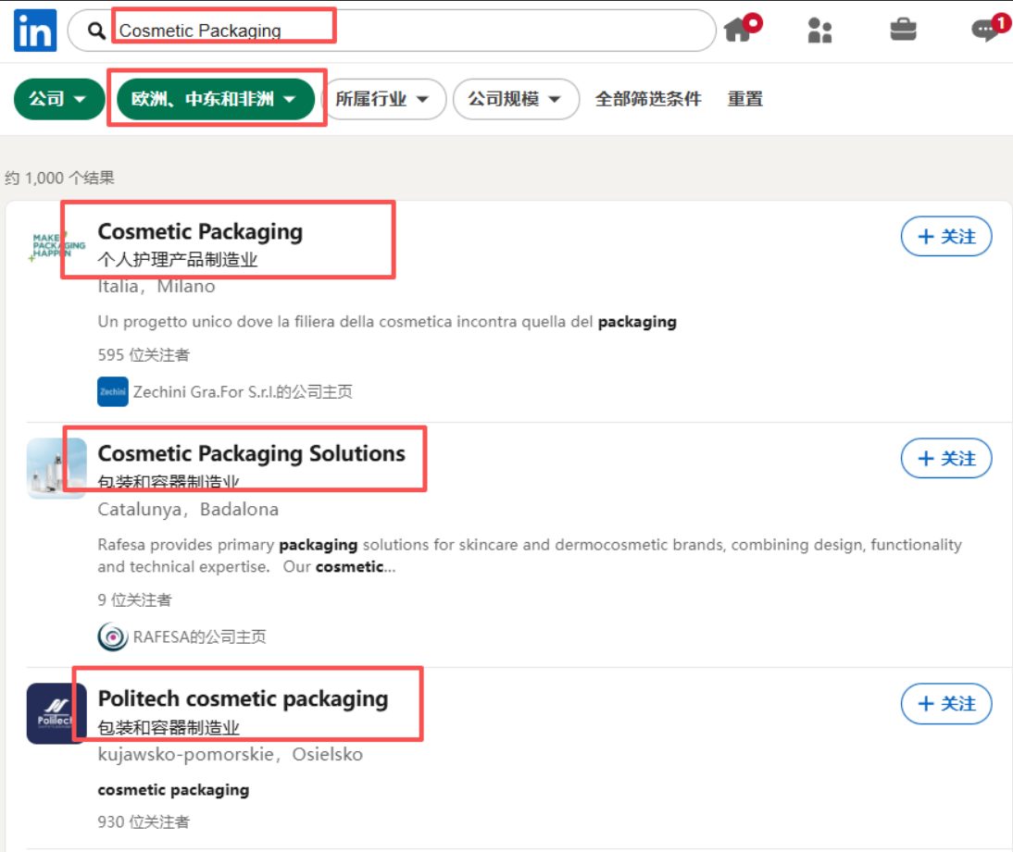Viewport: 1013px width, 852px height.
Task: Follow Politech cosmetic packaging with 关注
Action: [x=946, y=704]
